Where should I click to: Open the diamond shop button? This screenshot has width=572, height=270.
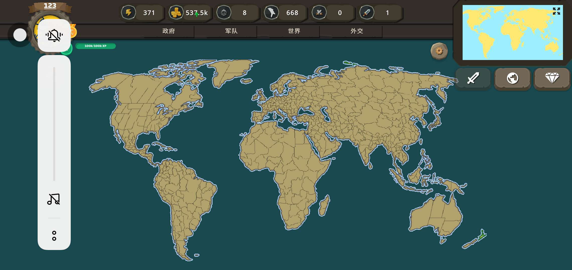point(552,78)
